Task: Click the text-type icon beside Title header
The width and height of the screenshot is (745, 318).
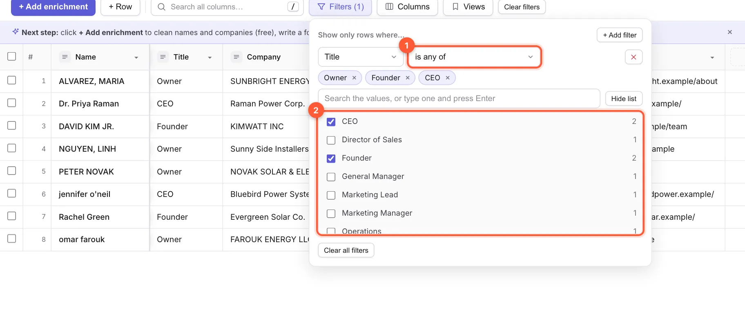Action: 163,57
